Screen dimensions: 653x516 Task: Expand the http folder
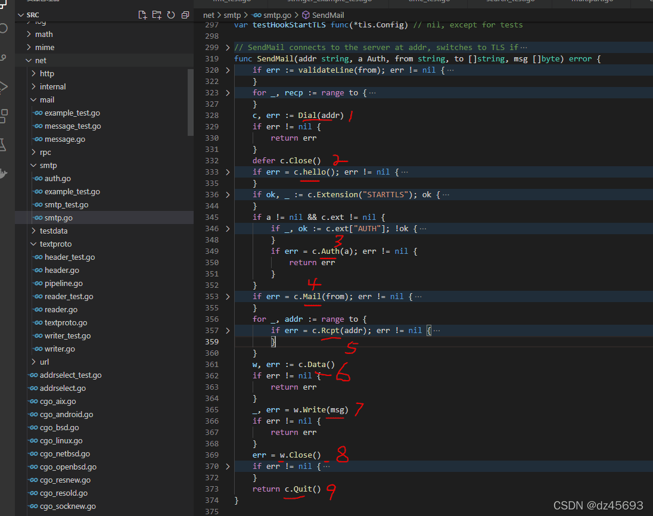46,73
